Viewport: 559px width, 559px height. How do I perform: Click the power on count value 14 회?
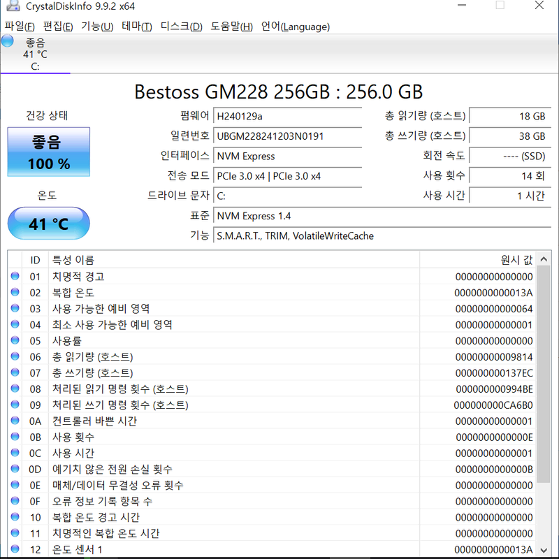pyautogui.click(x=510, y=176)
